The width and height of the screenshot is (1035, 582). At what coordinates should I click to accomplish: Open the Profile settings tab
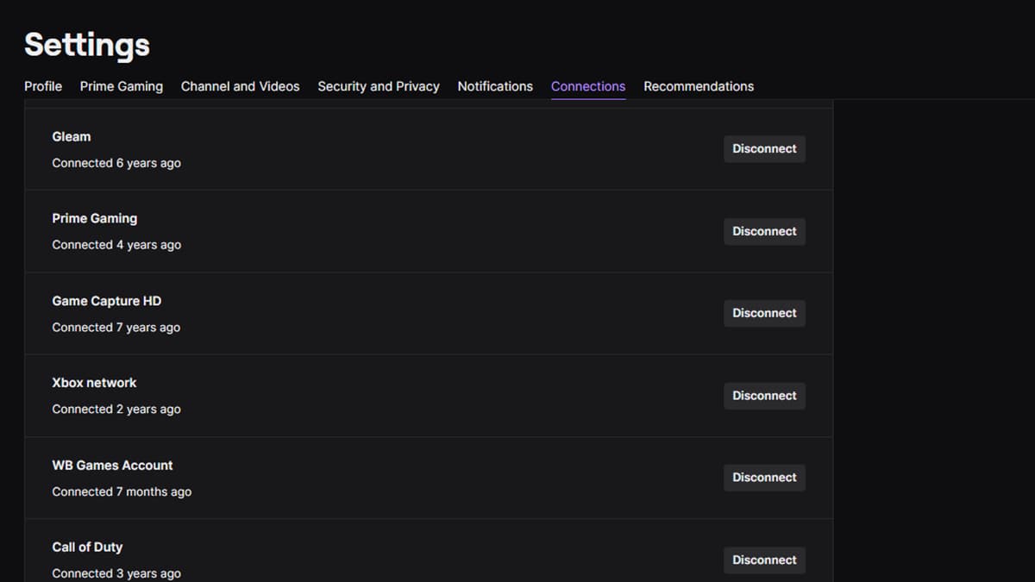(43, 86)
